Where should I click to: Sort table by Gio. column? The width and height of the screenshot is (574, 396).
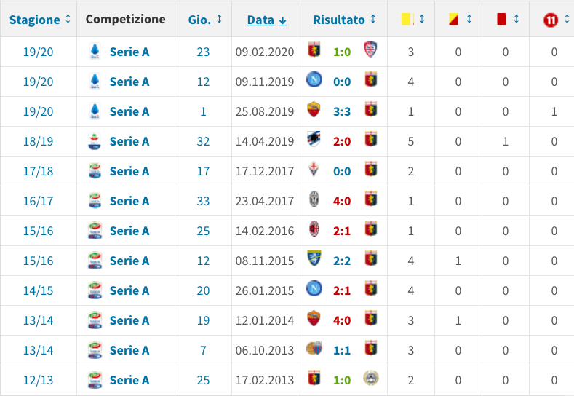tap(204, 20)
